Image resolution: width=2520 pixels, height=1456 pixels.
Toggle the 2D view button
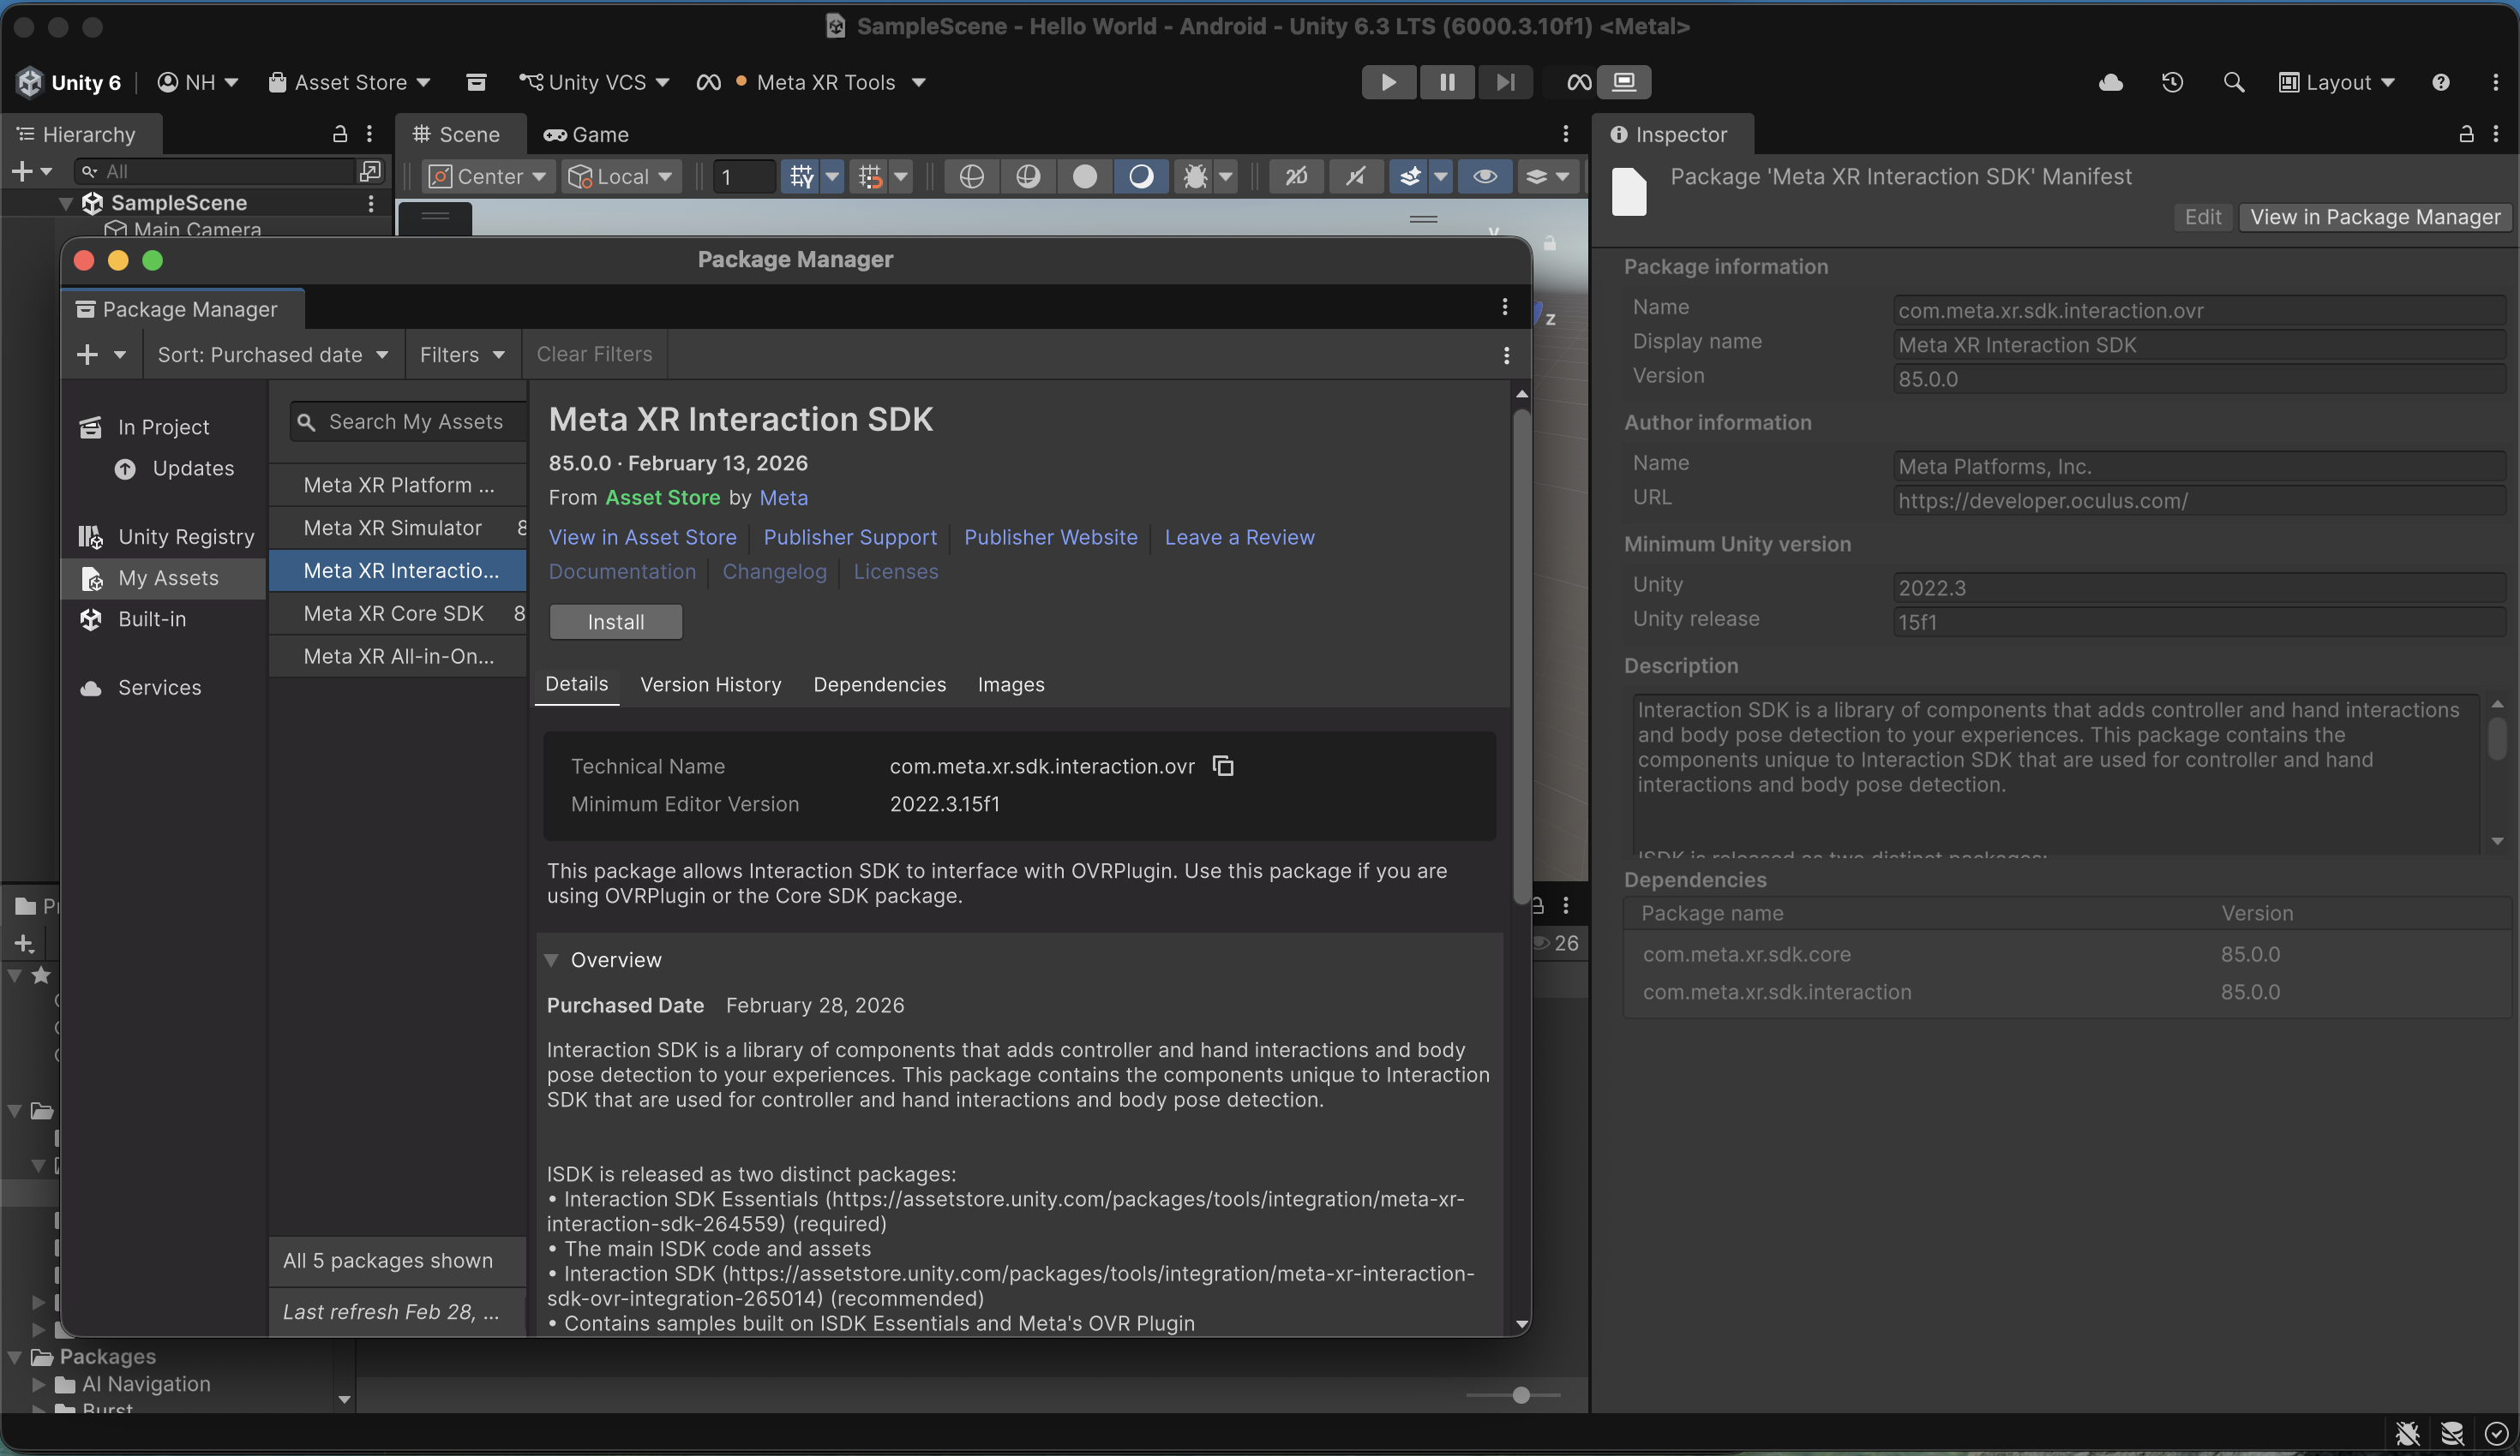pyautogui.click(x=1296, y=177)
